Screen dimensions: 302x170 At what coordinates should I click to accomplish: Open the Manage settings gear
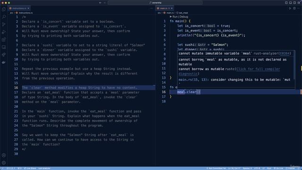tap(4, 163)
